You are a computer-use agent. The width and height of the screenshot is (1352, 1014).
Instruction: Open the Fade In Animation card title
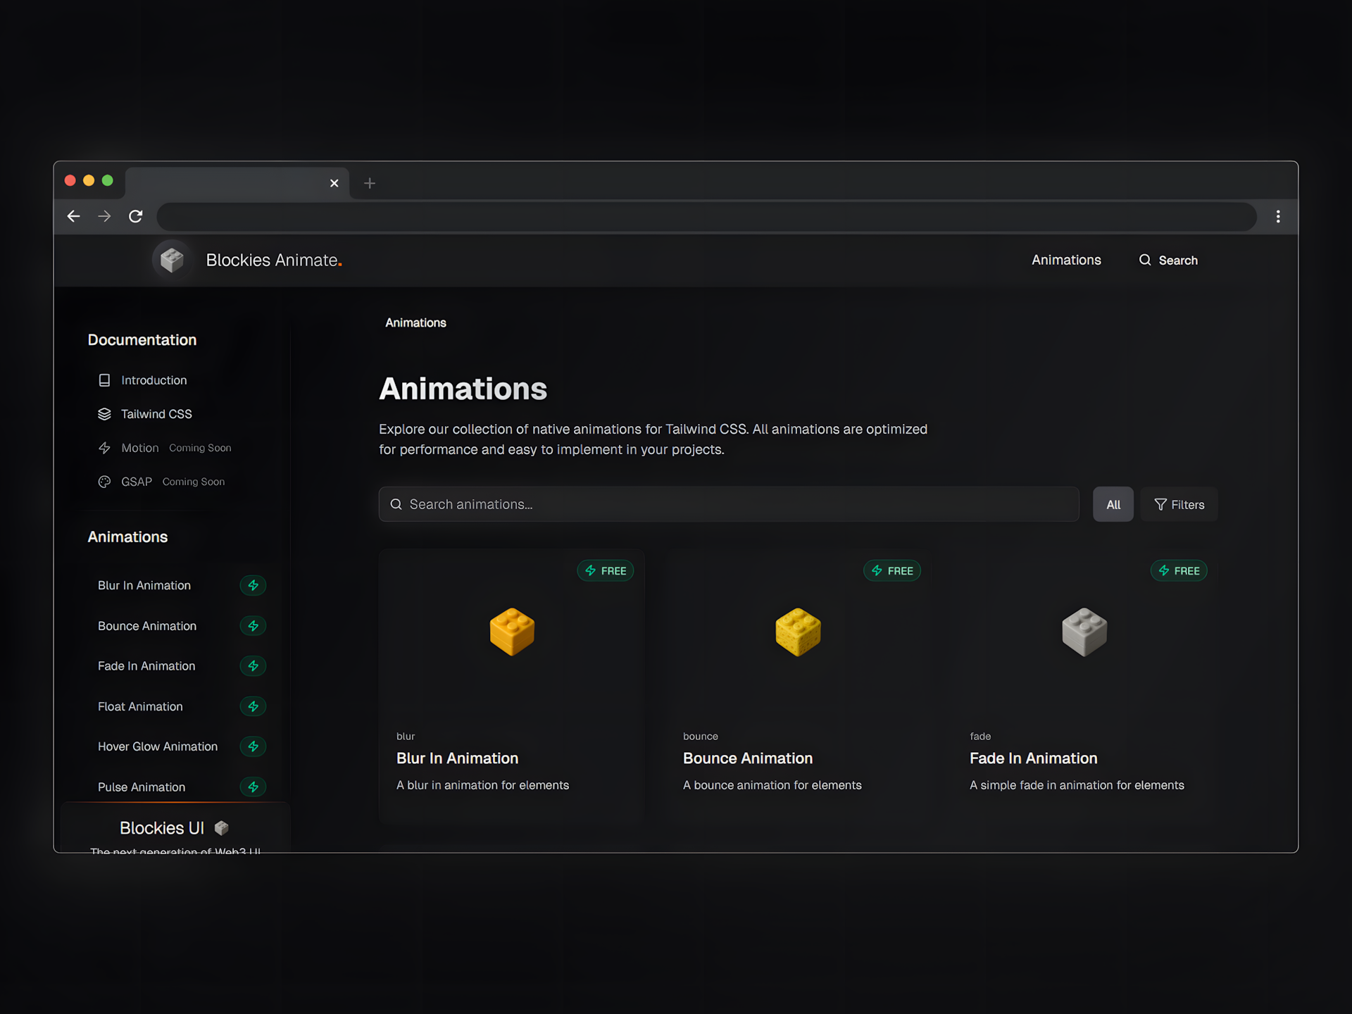(x=1034, y=758)
